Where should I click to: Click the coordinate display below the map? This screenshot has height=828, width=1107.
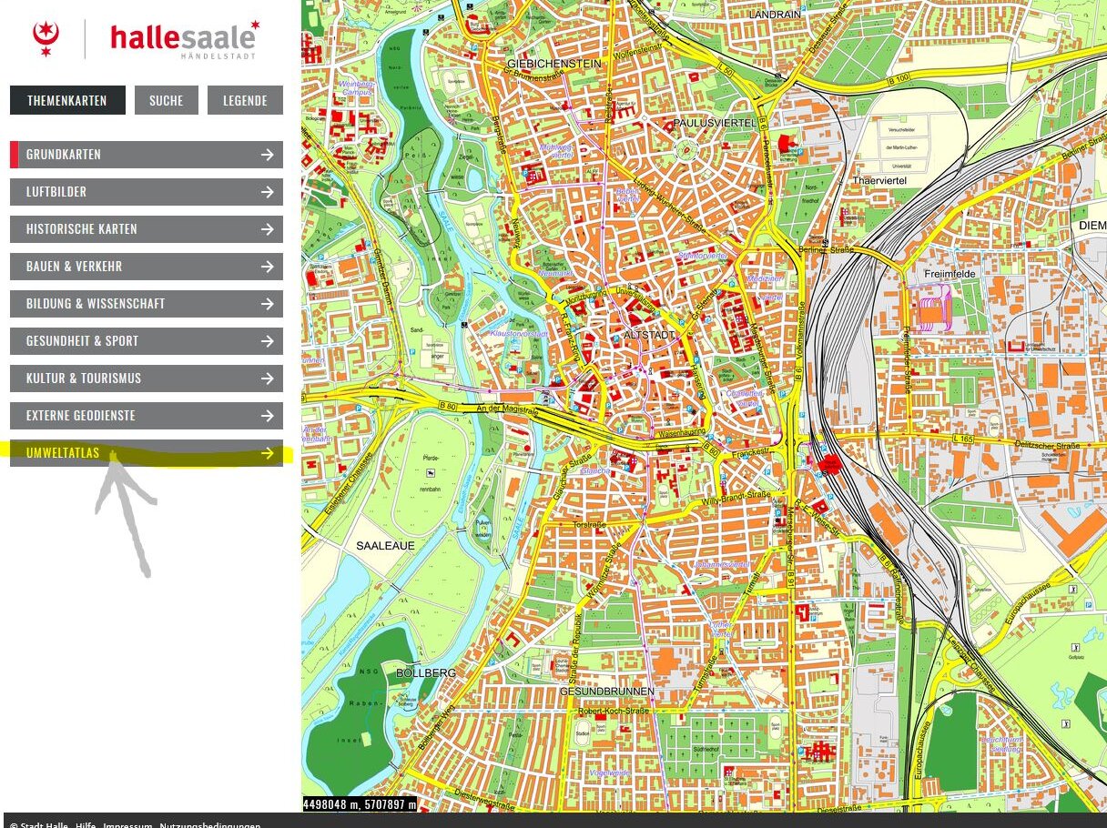[x=361, y=804]
